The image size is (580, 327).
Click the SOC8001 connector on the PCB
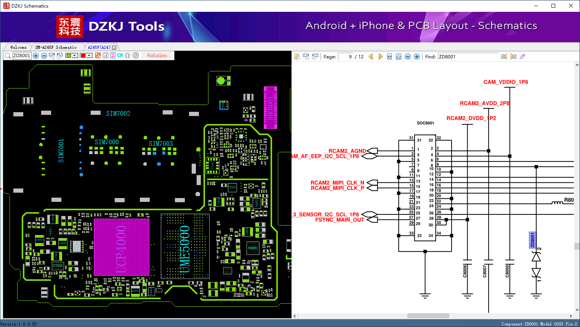pyautogui.click(x=270, y=108)
